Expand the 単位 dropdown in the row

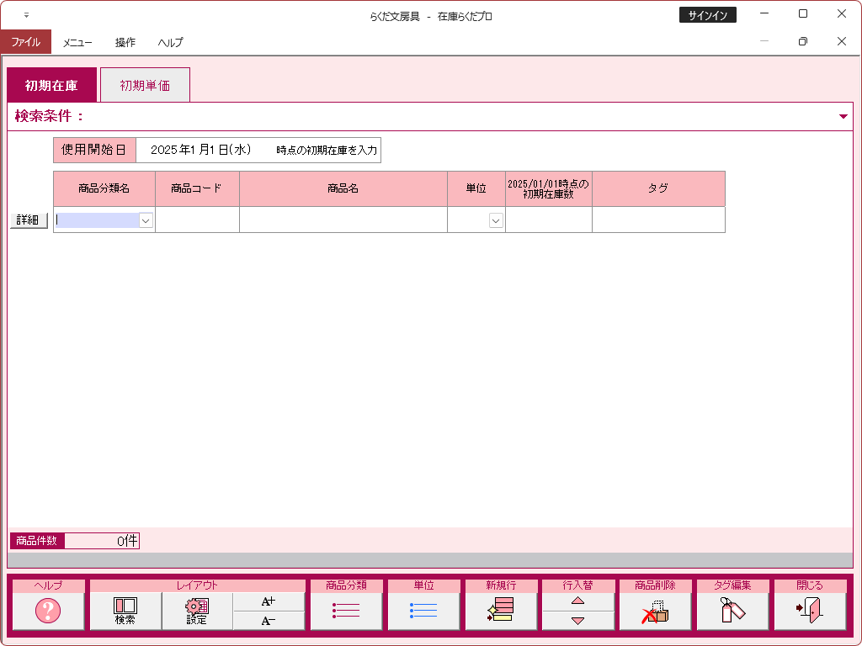[x=496, y=220]
